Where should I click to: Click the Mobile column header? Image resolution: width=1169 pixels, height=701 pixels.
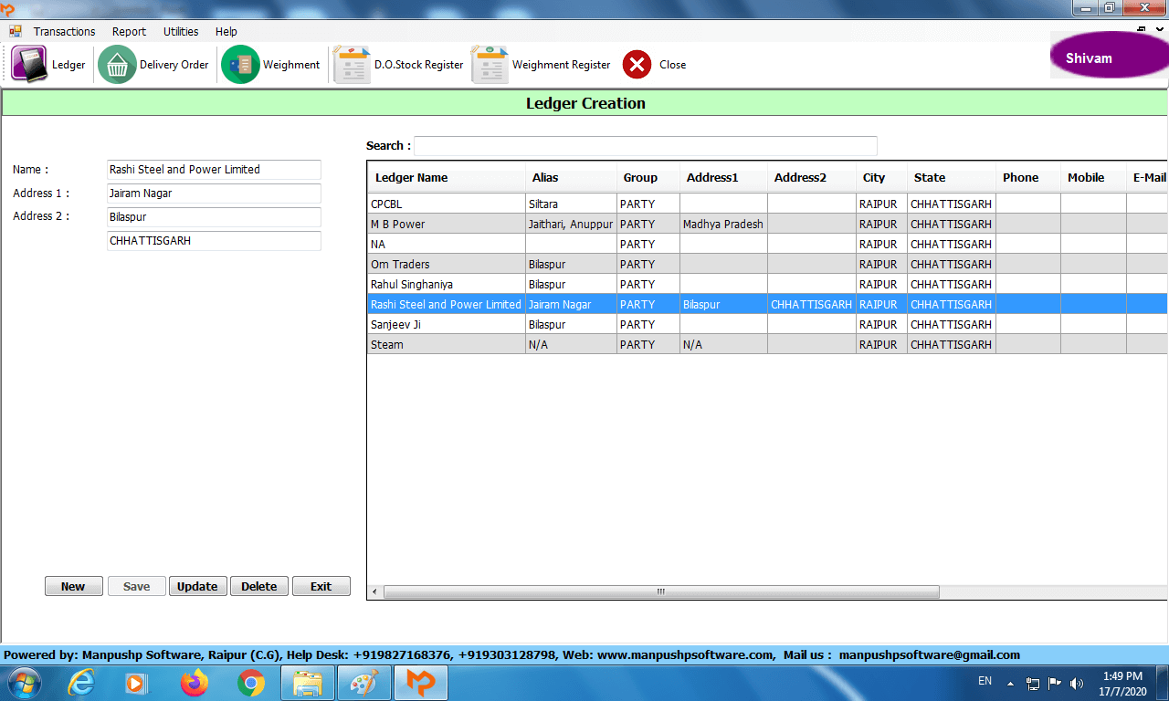(x=1093, y=178)
